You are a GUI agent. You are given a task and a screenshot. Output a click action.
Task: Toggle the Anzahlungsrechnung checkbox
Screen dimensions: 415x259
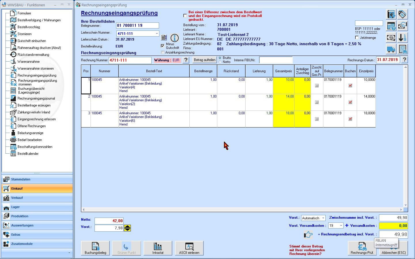163,52
